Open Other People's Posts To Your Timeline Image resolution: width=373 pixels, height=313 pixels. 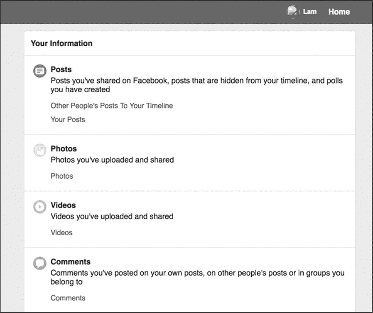coord(112,106)
